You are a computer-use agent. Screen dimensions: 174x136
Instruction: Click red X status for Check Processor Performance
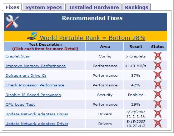158,85
